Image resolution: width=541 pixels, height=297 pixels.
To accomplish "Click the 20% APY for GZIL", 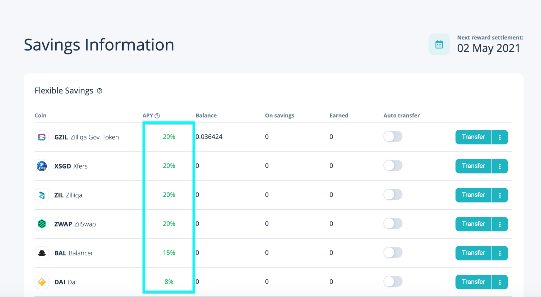I will [x=169, y=137].
